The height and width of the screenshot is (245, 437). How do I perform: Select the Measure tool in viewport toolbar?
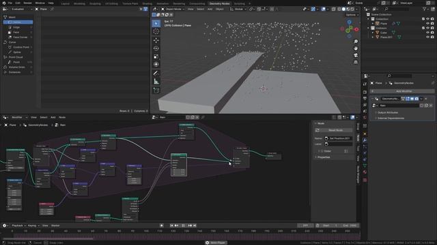tap(156, 82)
